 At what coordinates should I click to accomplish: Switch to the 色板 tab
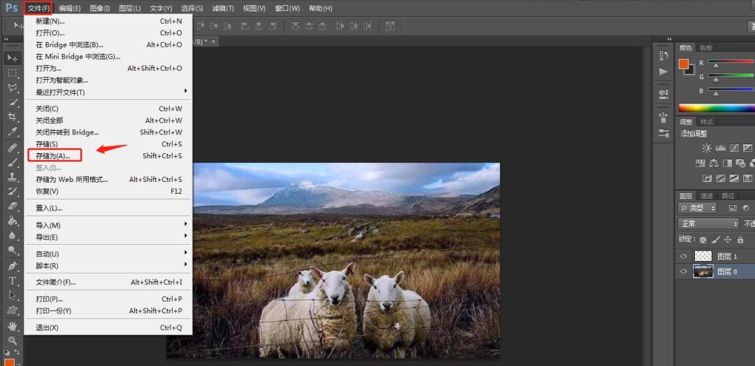click(x=706, y=48)
